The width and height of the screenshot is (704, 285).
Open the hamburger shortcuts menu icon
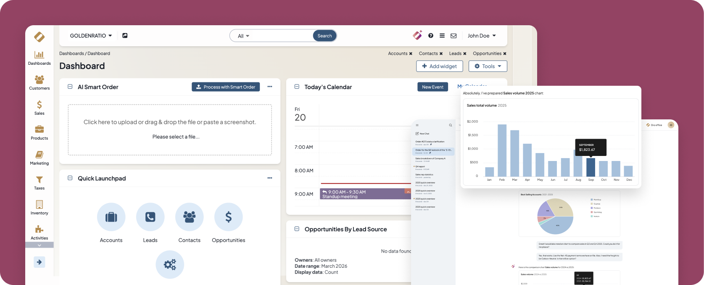coord(442,36)
